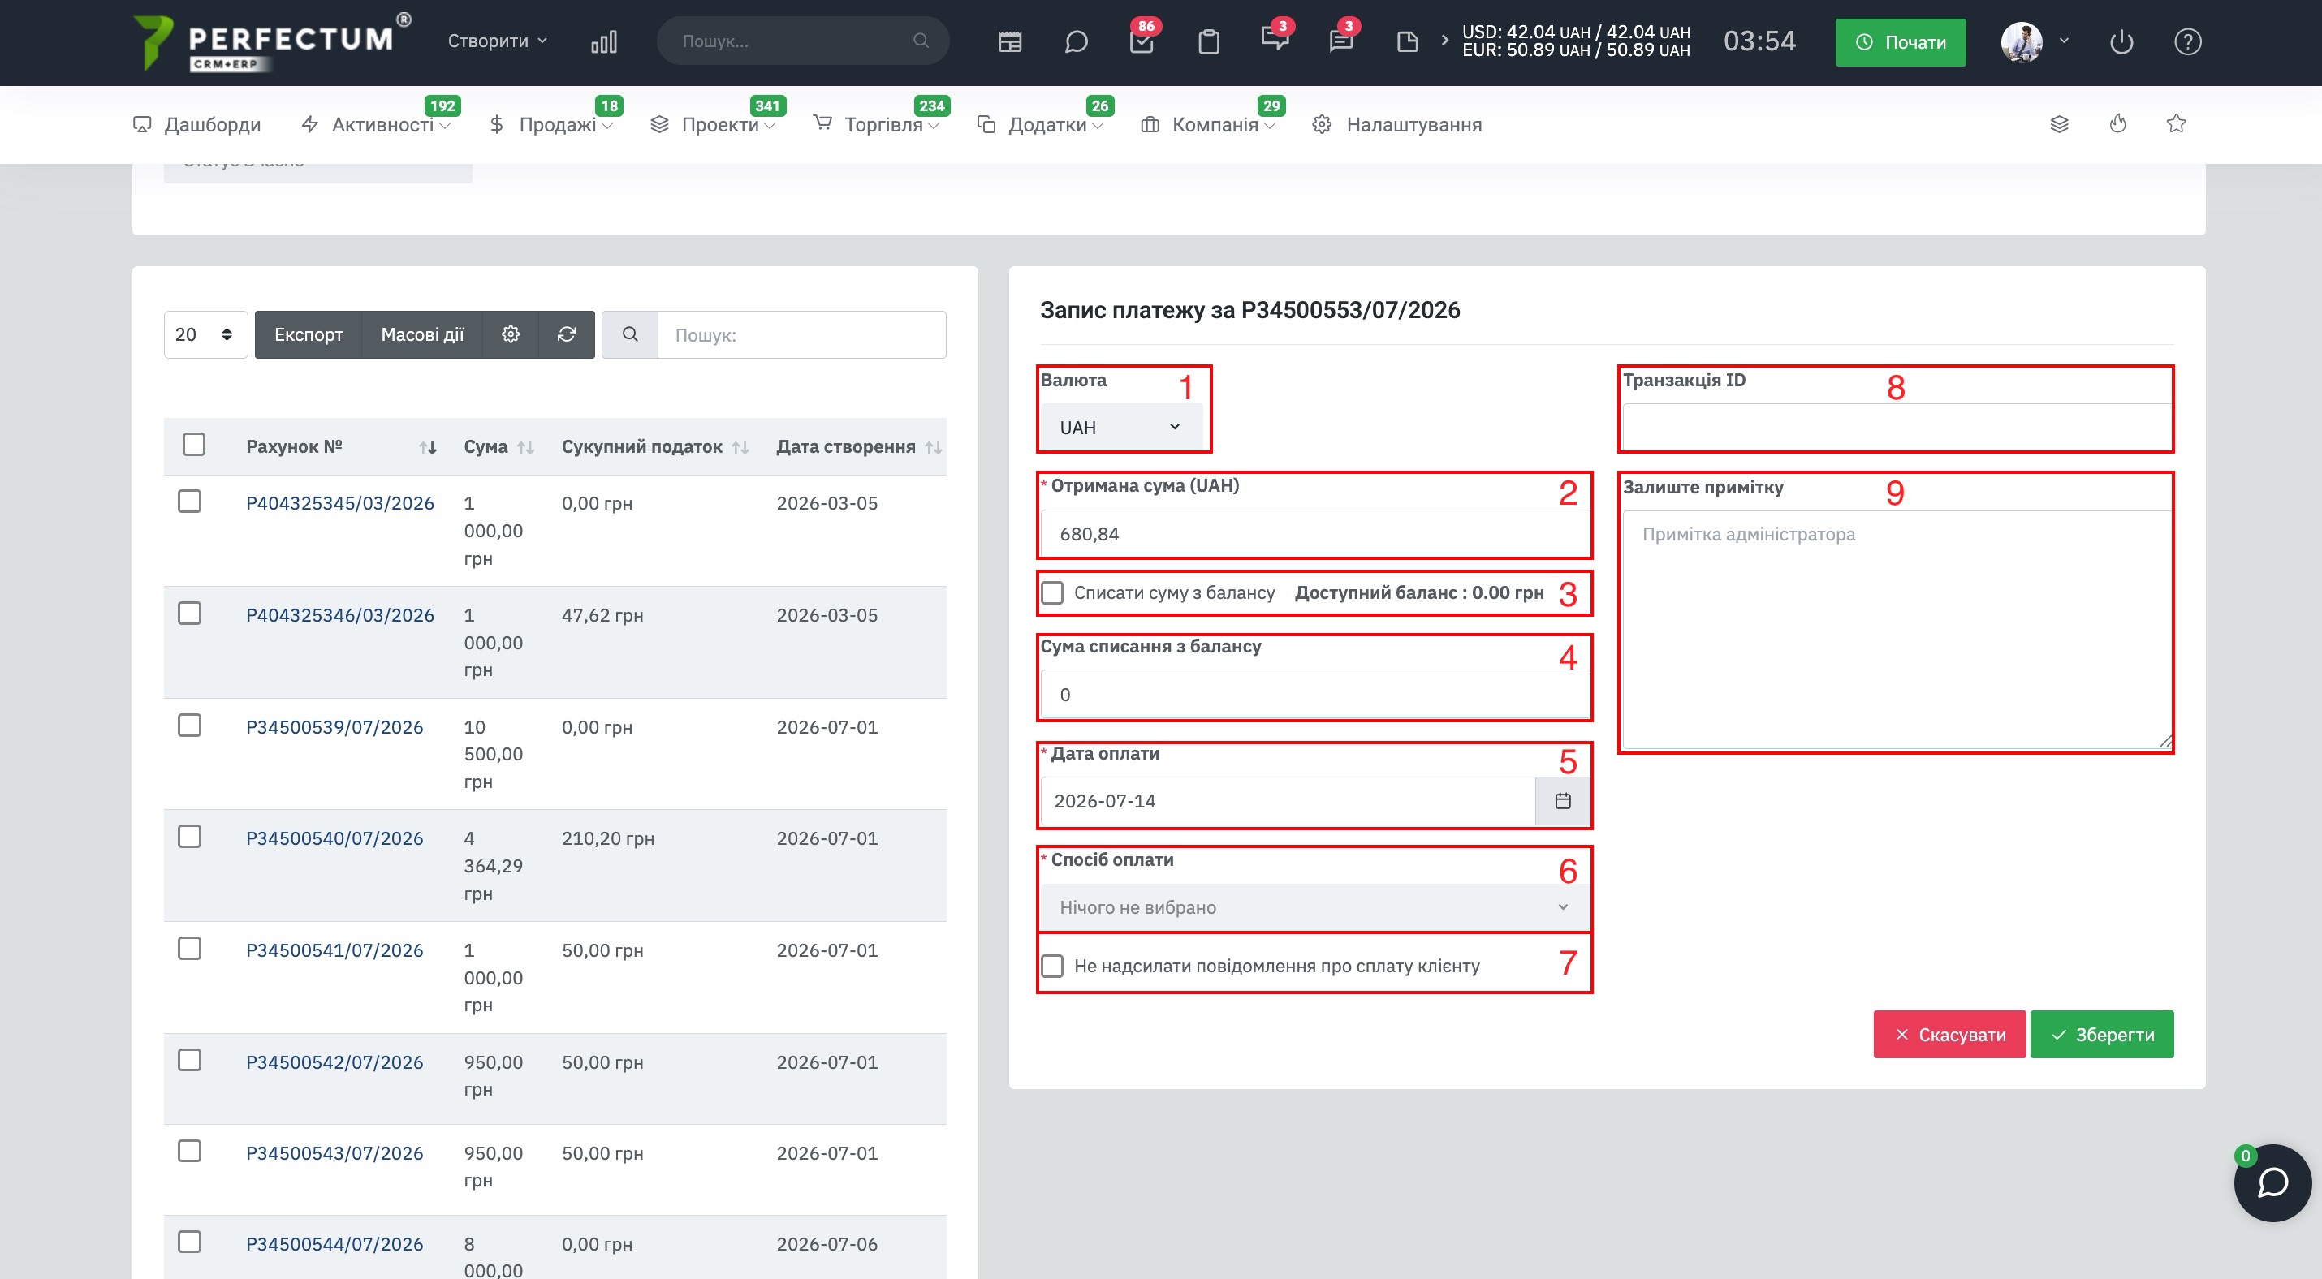Open the bar chart statistics icon
Image resolution: width=2322 pixels, height=1279 pixels.
[604, 41]
